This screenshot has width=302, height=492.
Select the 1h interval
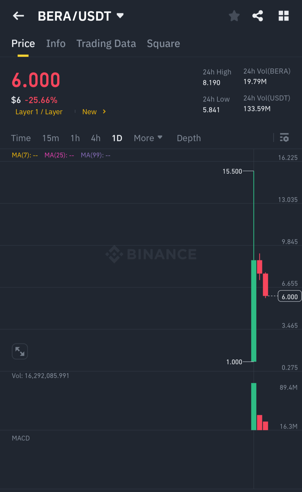click(x=75, y=138)
